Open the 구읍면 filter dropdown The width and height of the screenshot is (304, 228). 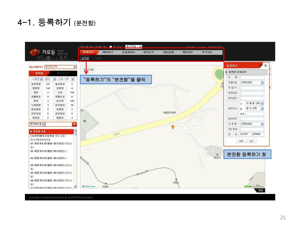(x=37, y=79)
